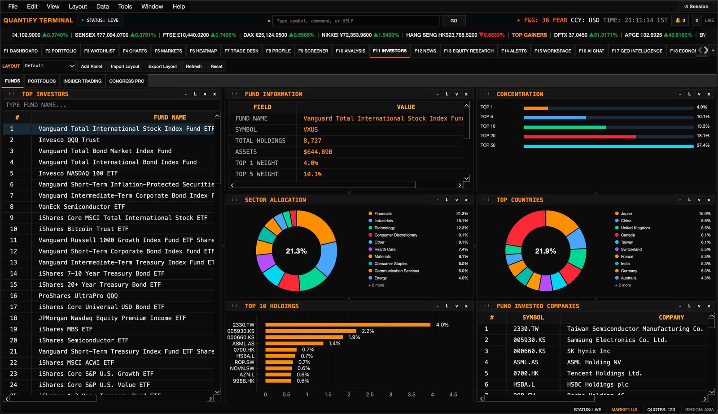Open the Congress Pro sub-tab
This screenshot has height=414, width=718.
point(127,81)
